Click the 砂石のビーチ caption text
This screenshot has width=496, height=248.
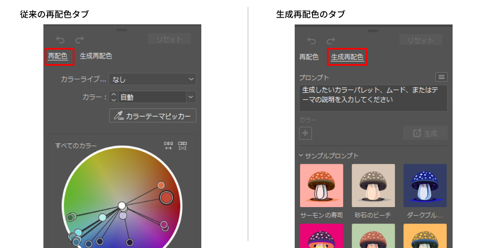click(373, 215)
